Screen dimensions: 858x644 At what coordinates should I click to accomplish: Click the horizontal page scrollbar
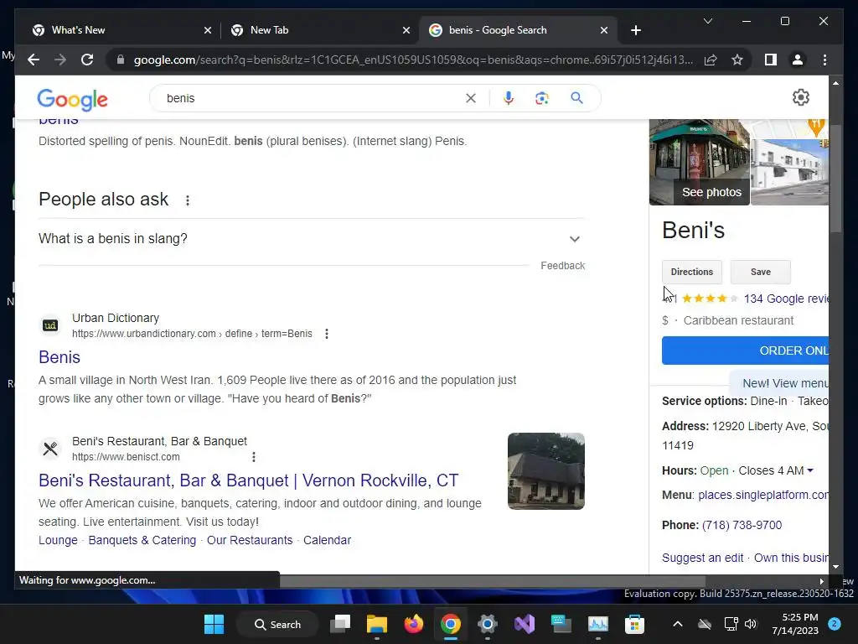point(493,582)
